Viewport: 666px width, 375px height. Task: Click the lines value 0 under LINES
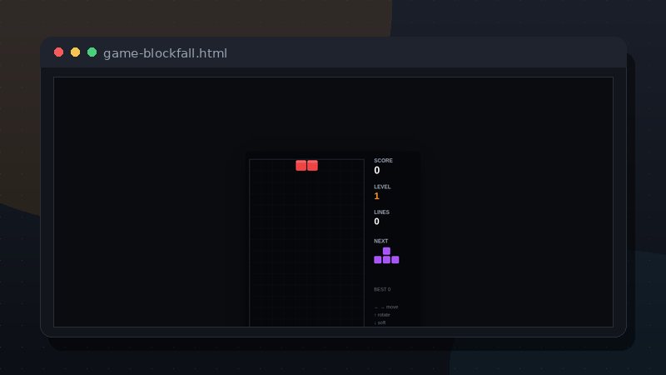(377, 222)
